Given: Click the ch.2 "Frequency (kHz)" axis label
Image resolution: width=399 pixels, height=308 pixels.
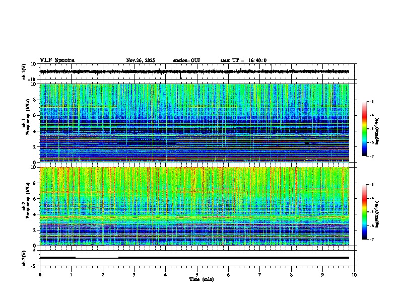Looking at the screenshot, I should pos(28,200).
